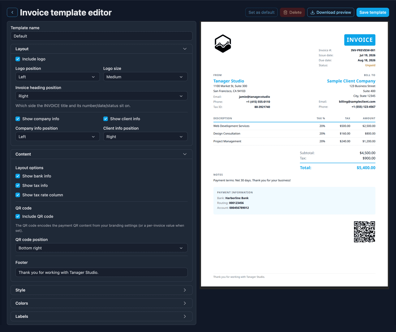This screenshot has width=396, height=332.
Task: Click Project Management row description
Action: click(227, 141)
